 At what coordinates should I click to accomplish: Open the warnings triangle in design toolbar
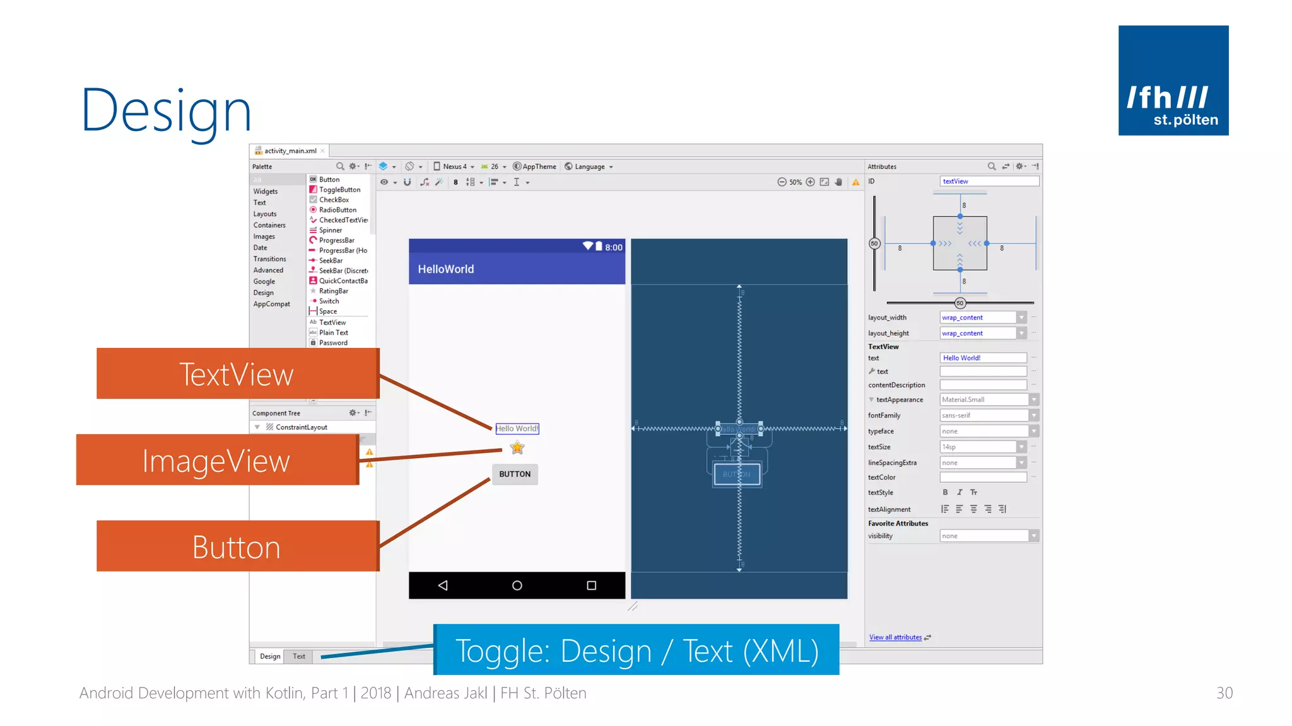855,182
